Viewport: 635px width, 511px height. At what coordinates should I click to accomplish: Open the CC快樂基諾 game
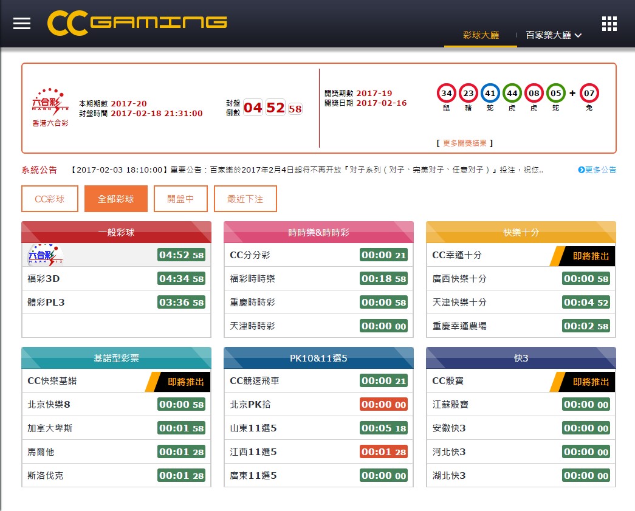(x=116, y=381)
